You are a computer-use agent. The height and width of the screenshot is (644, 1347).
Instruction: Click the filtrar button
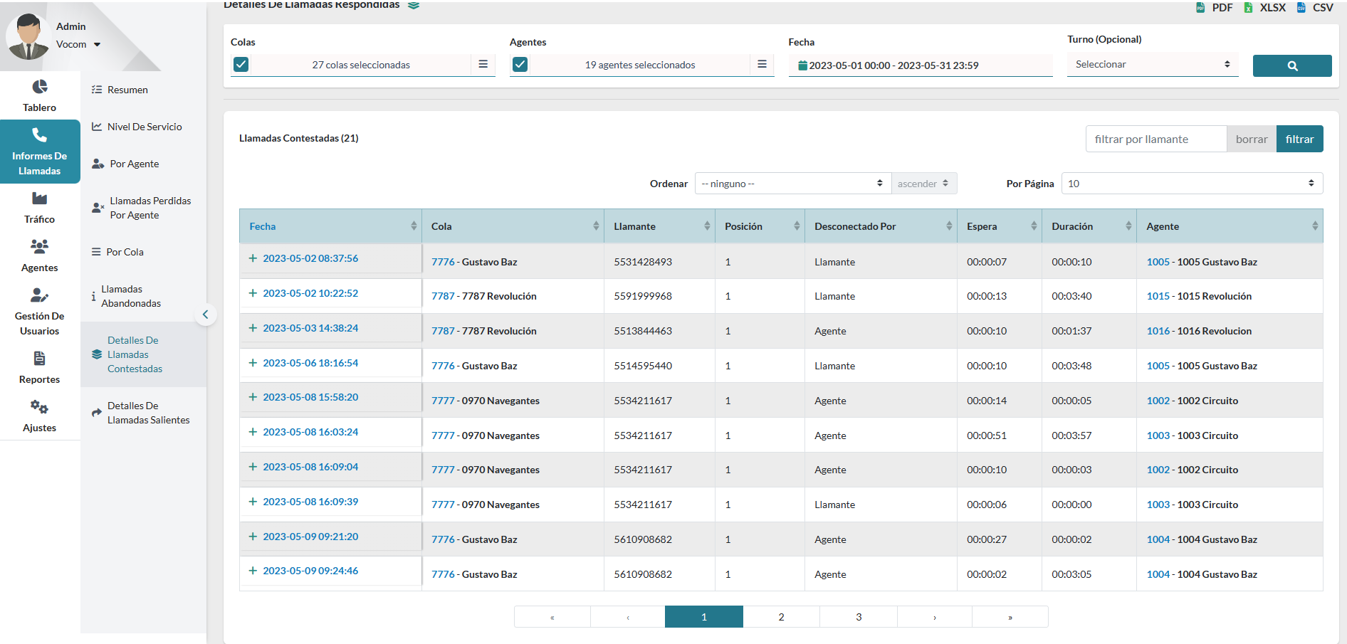[1299, 139]
